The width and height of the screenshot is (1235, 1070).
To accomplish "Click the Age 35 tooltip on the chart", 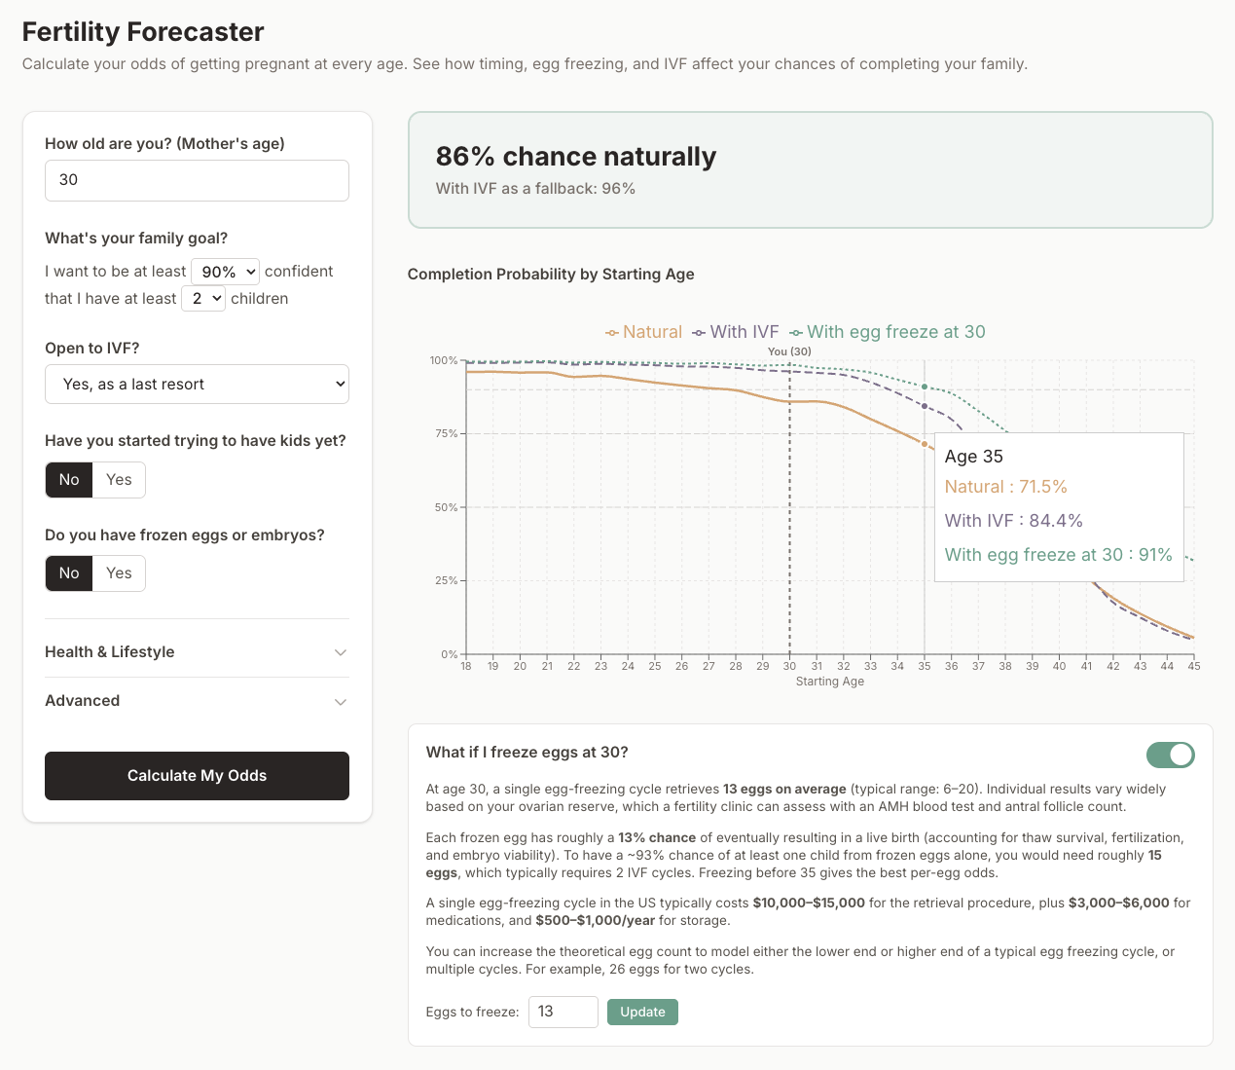I will tap(1058, 506).
